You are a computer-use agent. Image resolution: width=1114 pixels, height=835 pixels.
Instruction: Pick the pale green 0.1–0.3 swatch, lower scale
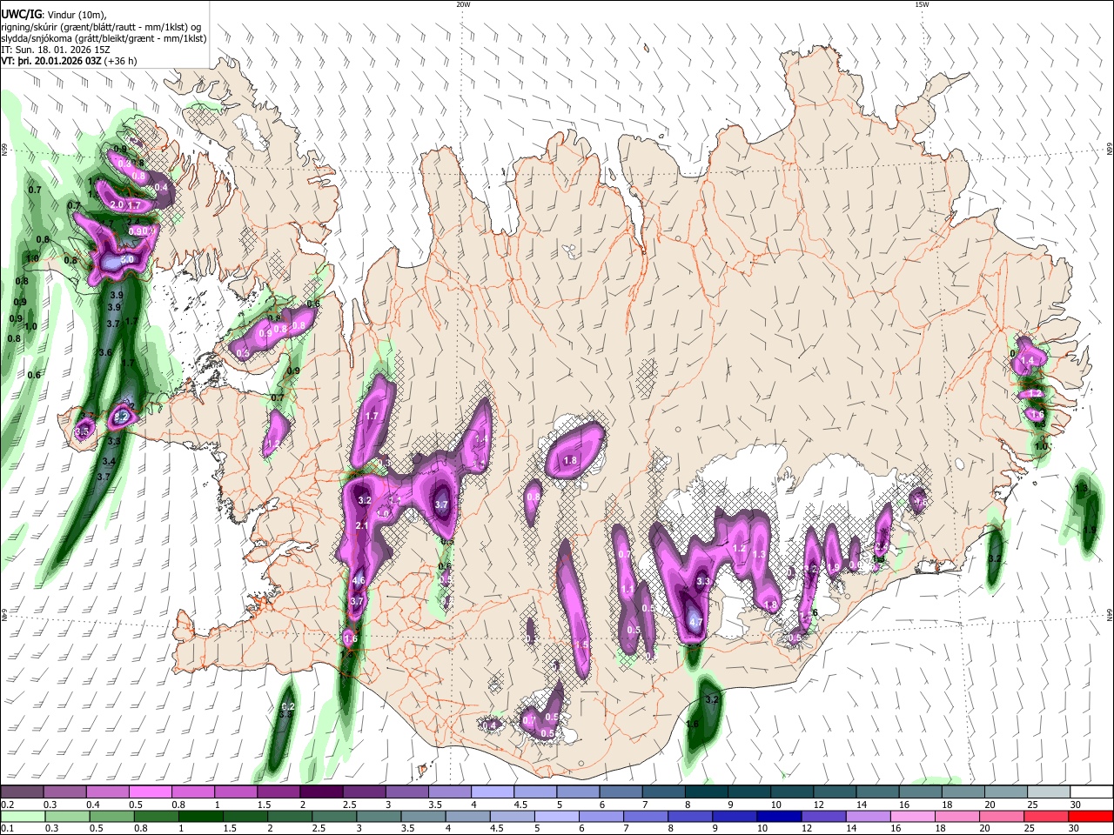(22, 816)
